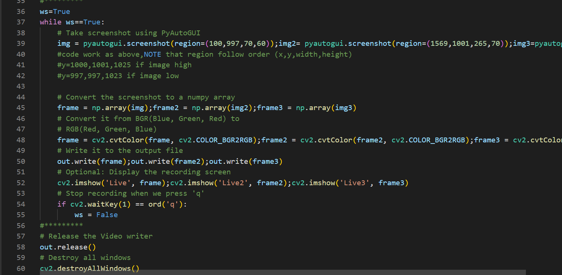Click the horizontal scrollbar below the code
The image size is (562, 275).
(x=283, y=272)
